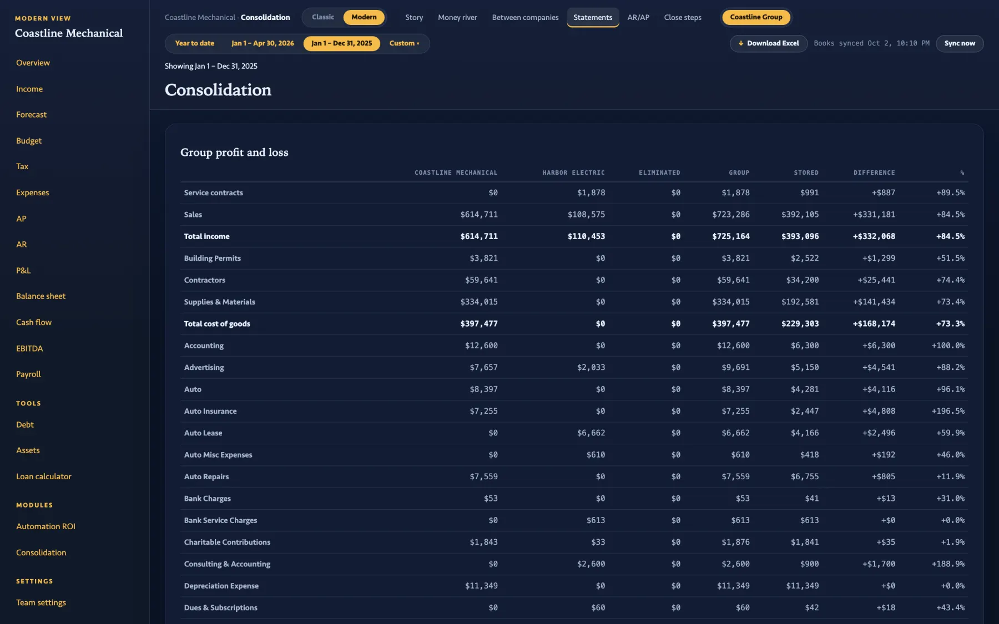Viewport: 999px width, 624px height.
Task: Click the Auto Insurance +196.5% value
Action: click(948, 411)
